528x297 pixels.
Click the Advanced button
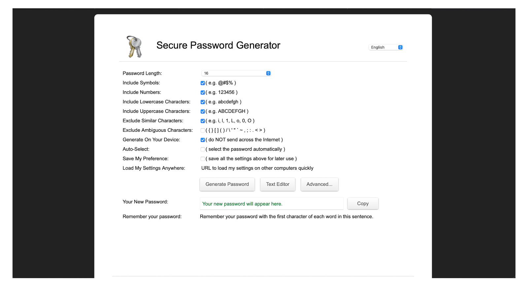(319, 184)
